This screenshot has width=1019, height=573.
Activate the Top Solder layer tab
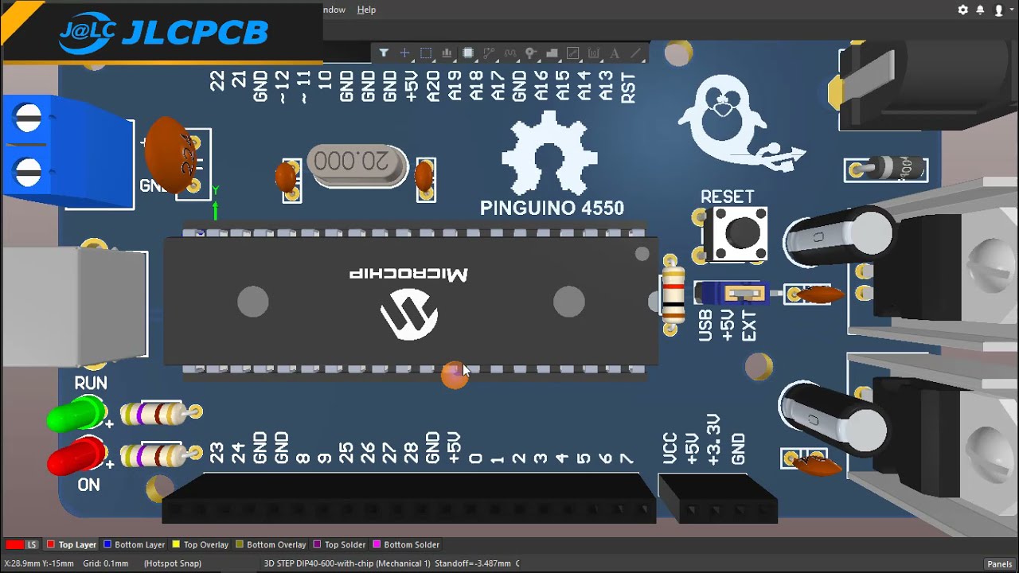point(339,544)
